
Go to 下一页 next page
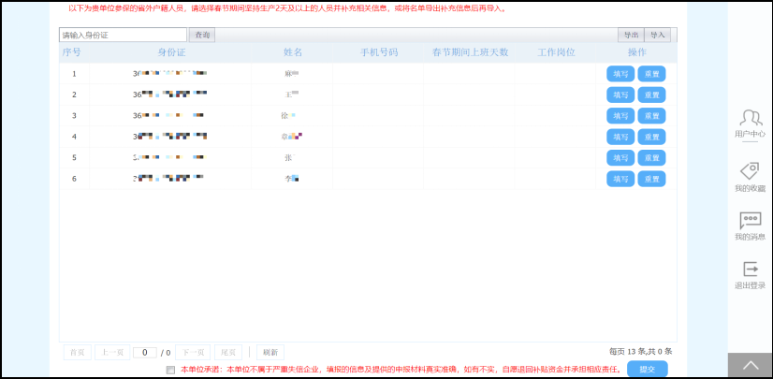[x=190, y=353]
